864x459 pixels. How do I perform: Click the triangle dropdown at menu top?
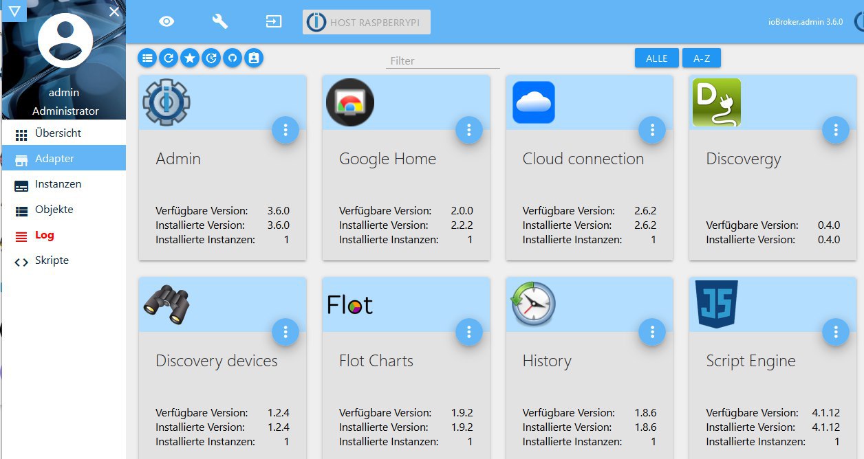[14, 10]
